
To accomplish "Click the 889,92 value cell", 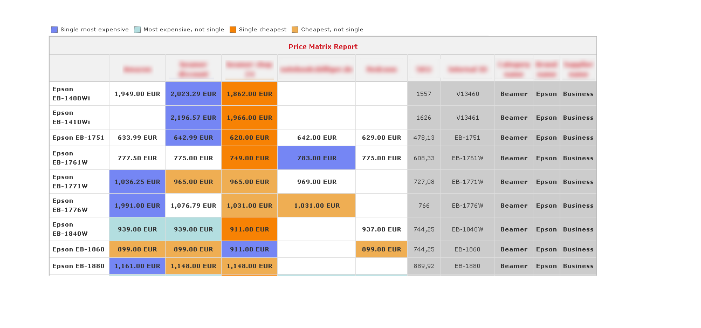I will tap(424, 266).
